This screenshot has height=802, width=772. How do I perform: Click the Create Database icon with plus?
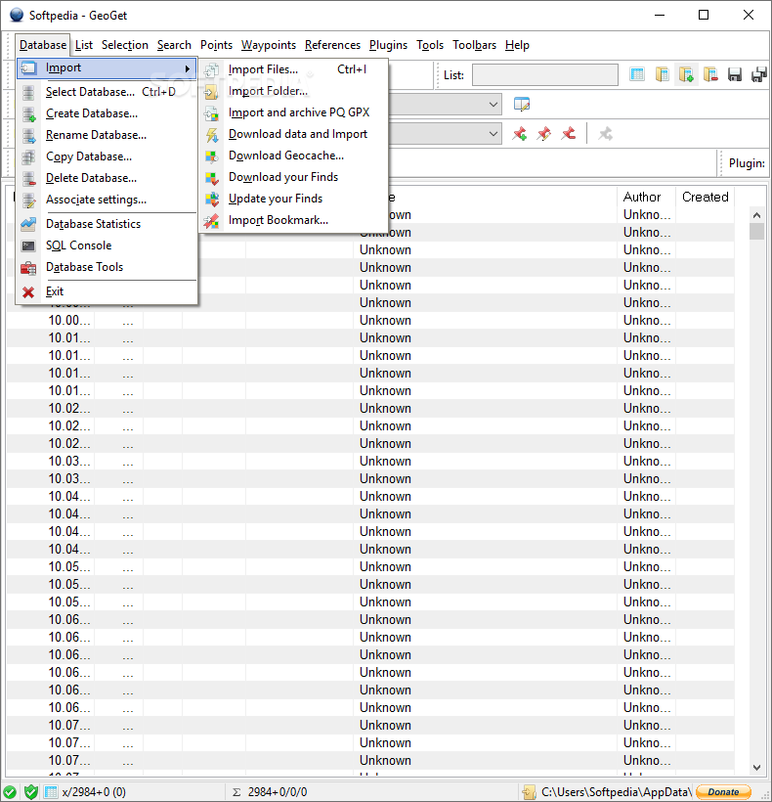(x=29, y=114)
